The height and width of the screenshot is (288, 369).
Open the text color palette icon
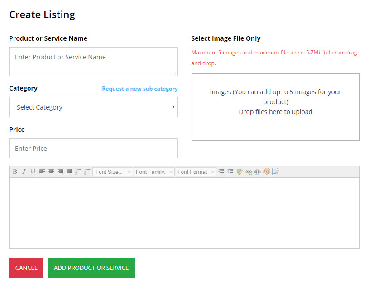tap(267, 172)
